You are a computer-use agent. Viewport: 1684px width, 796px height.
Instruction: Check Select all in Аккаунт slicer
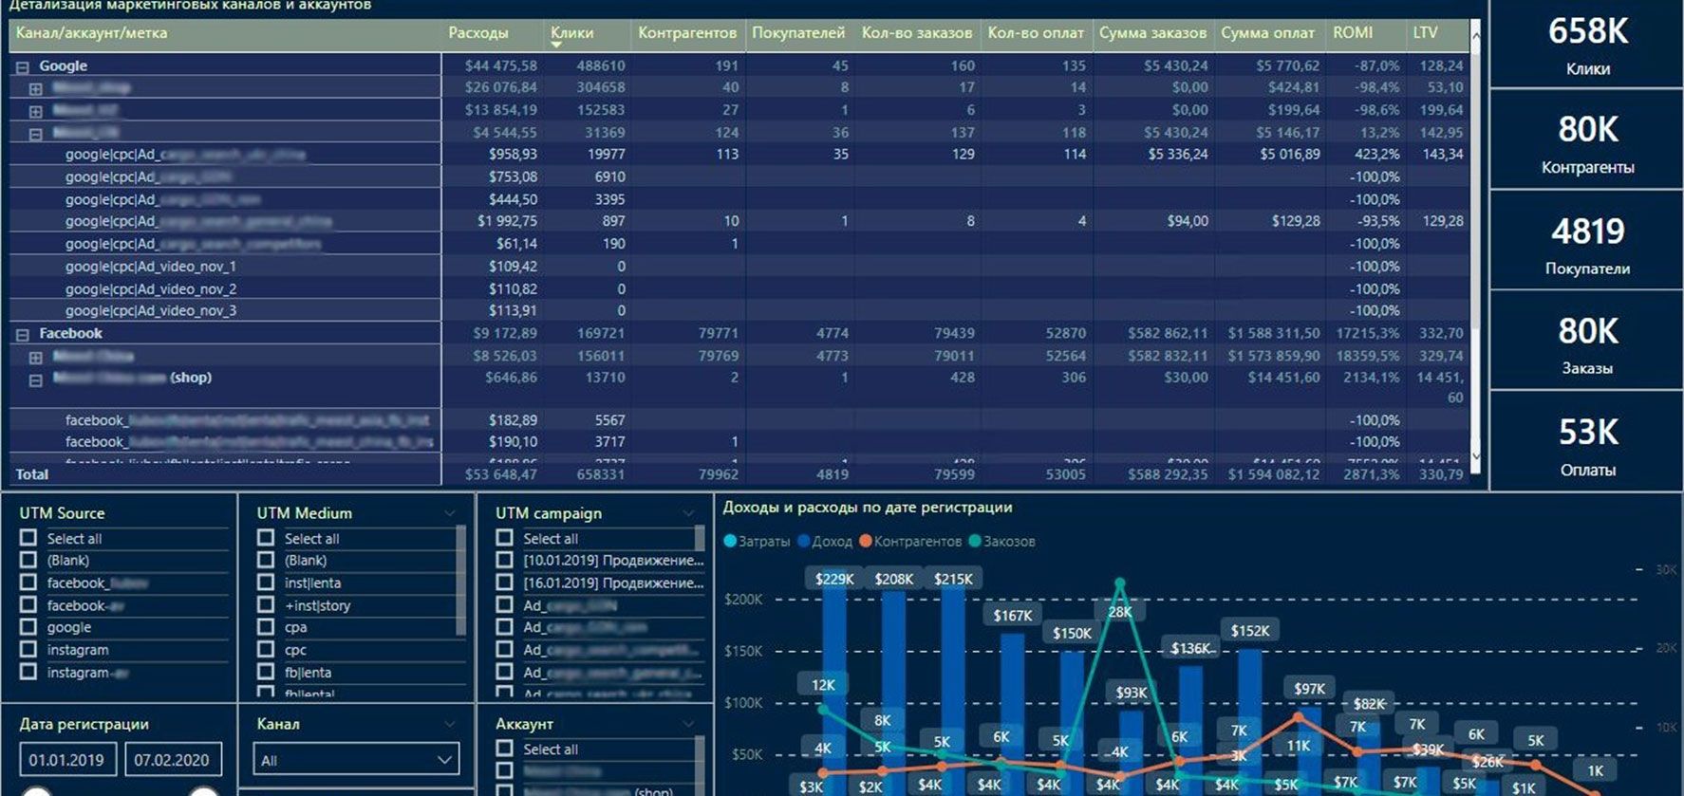pos(504,749)
